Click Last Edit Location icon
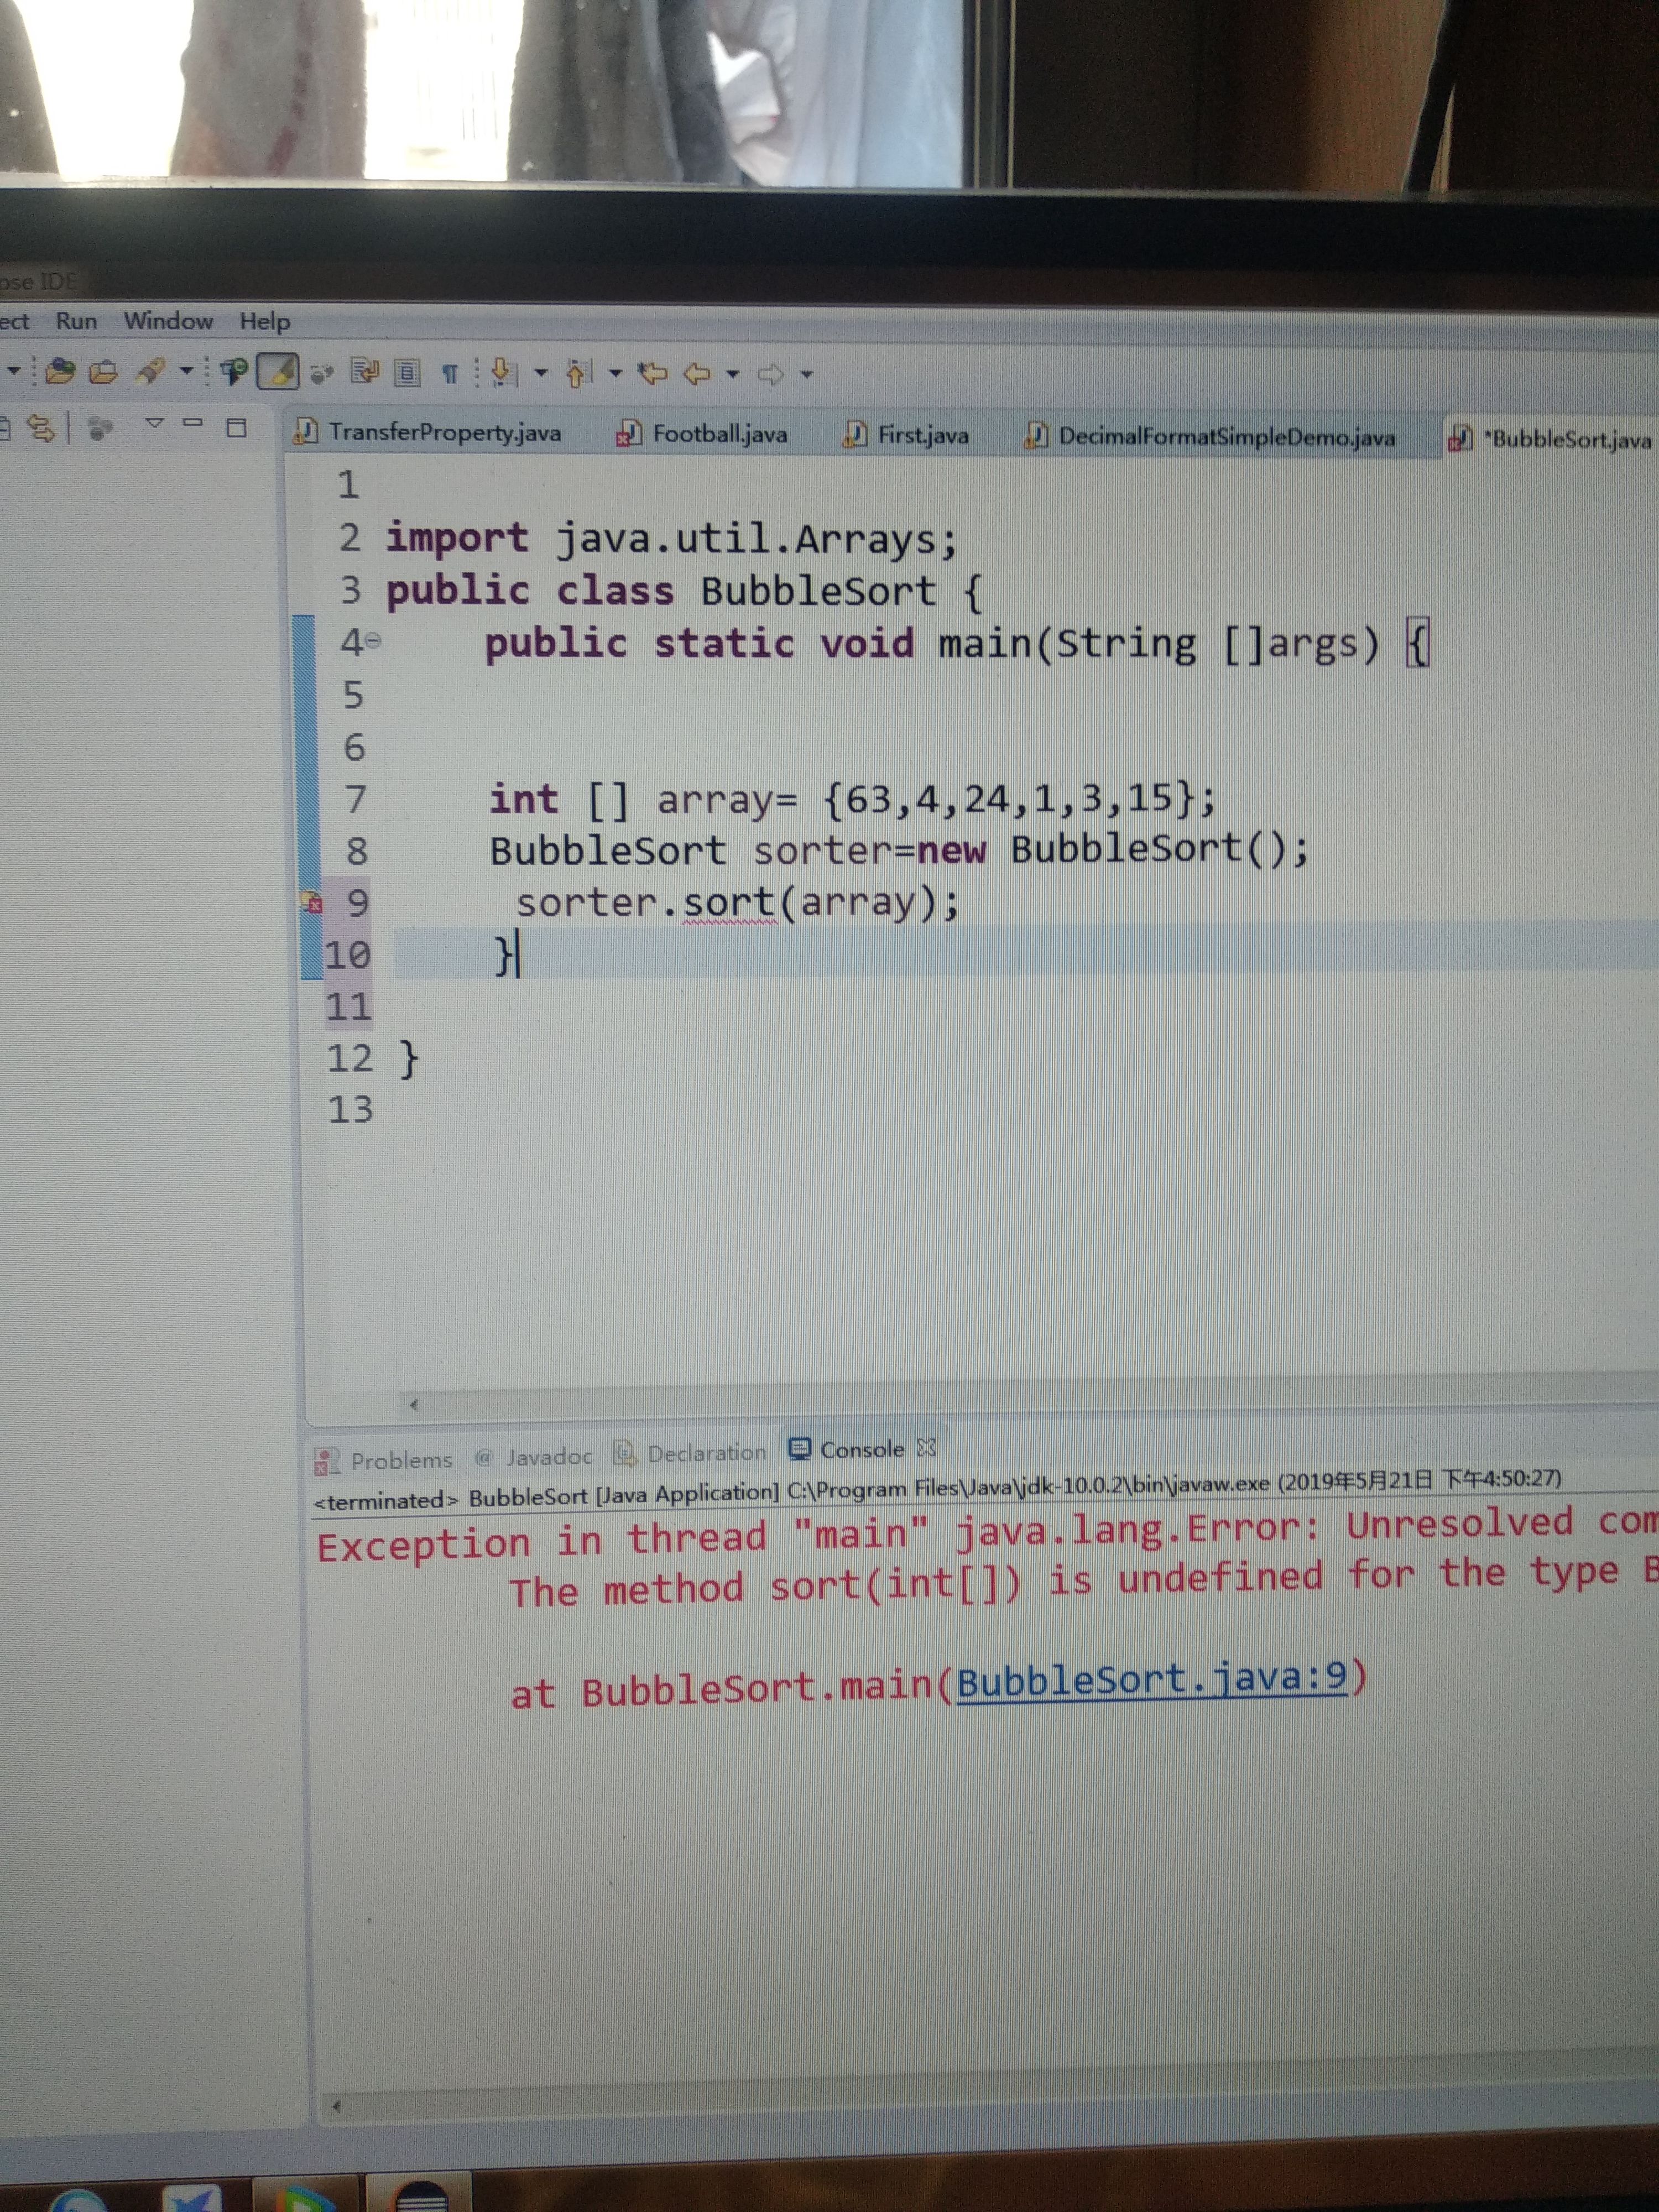Image resolution: width=1659 pixels, height=2212 pixels. tap(652, 374)
